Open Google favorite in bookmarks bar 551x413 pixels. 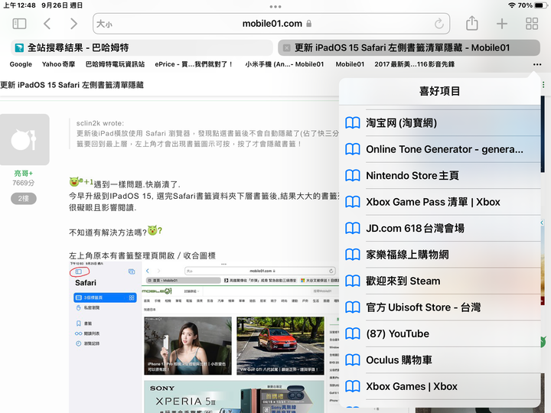tap(21, 64)
